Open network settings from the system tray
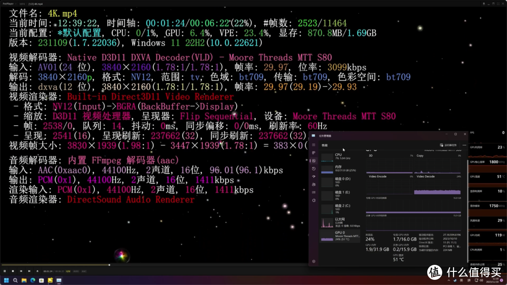 [x=476, y=281]
